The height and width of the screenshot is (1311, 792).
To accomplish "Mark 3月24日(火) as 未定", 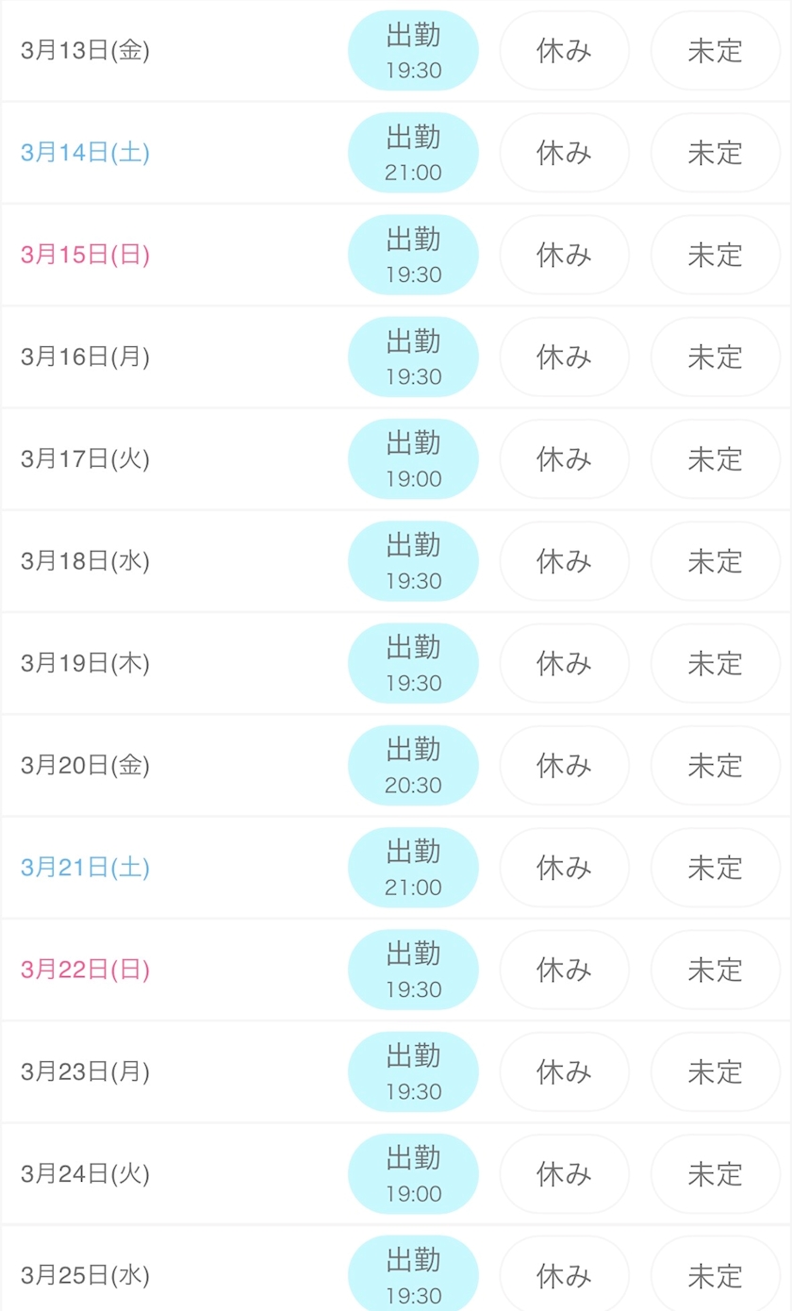I will tap(716, 1174).
